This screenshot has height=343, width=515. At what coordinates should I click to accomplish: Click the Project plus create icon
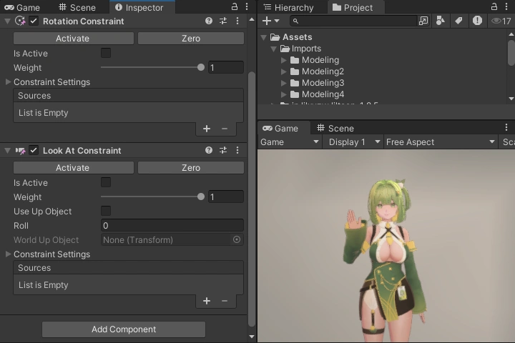(267, 21)
